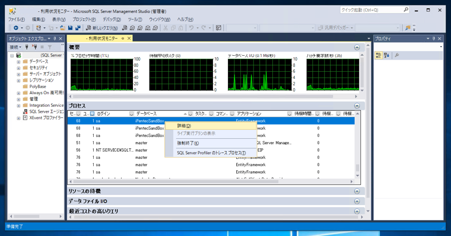Open the 接続 dropdown in Object Explorer
Image resolution: width=451 pixels, height=236 pixels.
(15, 47)
